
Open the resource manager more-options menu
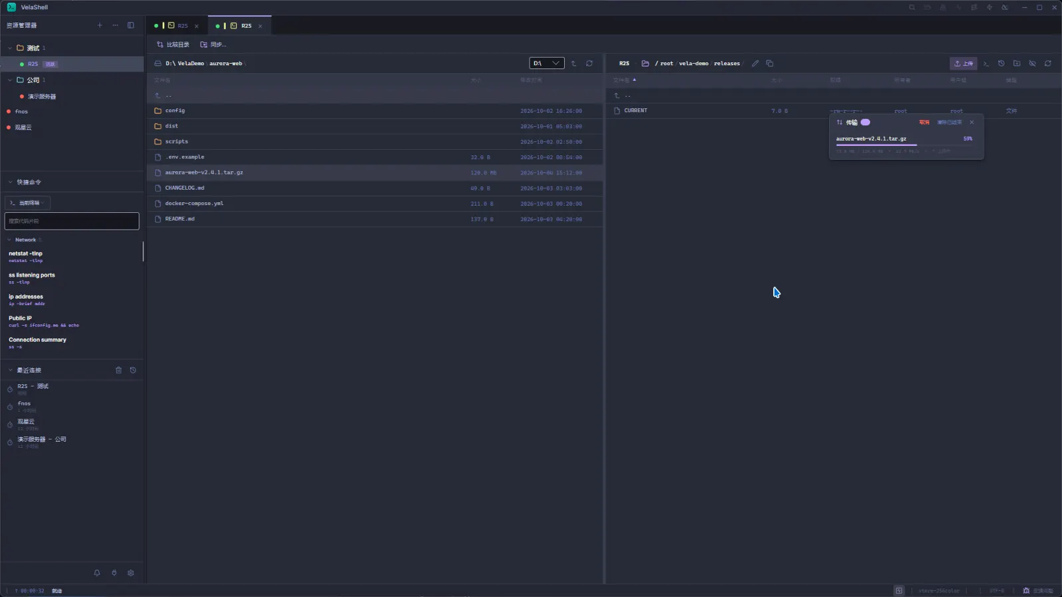pos(115,25)
